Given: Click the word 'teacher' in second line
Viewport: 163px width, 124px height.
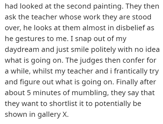Looking at the screenshot, I should (44, 17).
